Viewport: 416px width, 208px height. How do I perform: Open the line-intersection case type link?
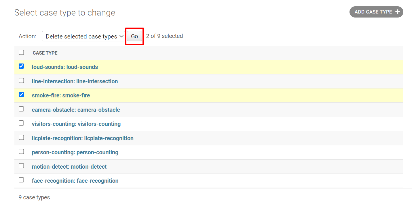pyautogui.click(x=75, y=82)
